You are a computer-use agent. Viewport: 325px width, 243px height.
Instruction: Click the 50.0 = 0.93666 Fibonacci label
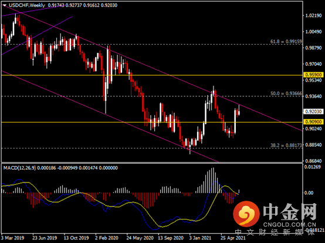[x=286, y=93]
